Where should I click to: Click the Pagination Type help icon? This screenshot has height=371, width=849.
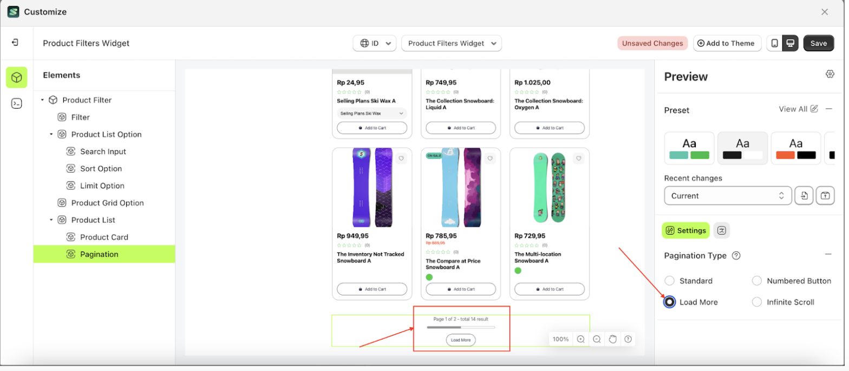tap(736, 256)
